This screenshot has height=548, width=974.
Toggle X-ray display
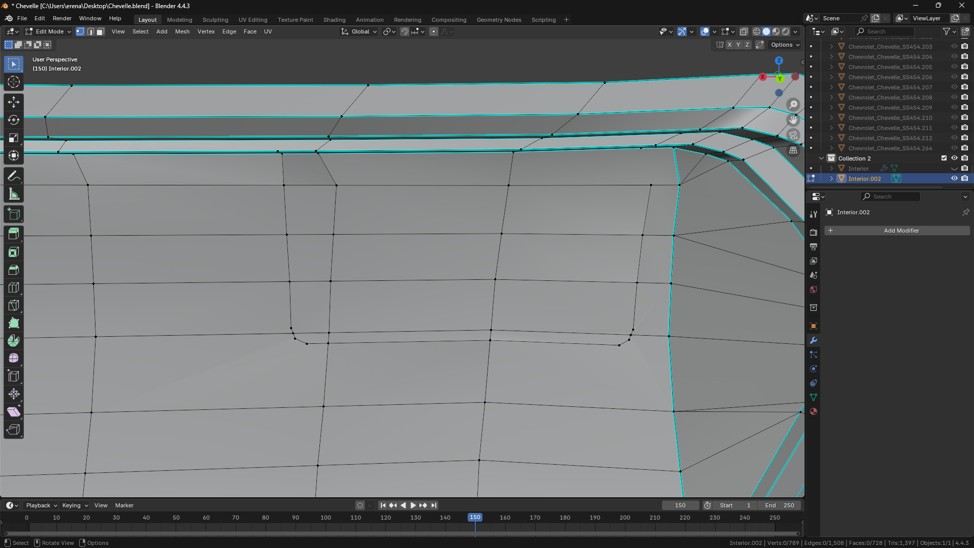coord(744,31)
